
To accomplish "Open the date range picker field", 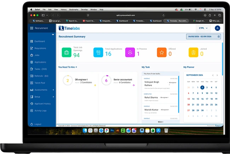I will coord(203,36).
